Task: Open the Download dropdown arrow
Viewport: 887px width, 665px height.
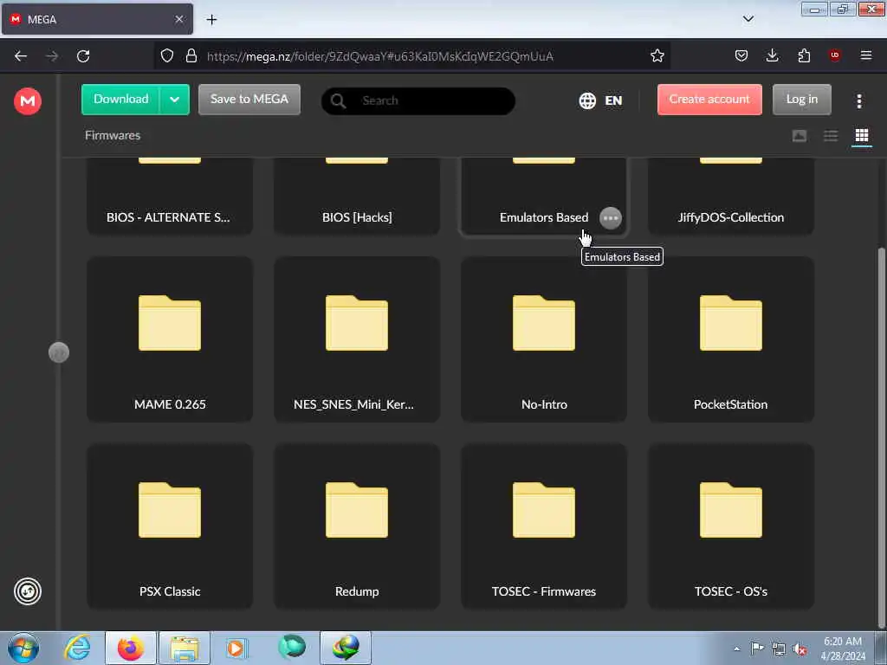Action: [174, 100]
